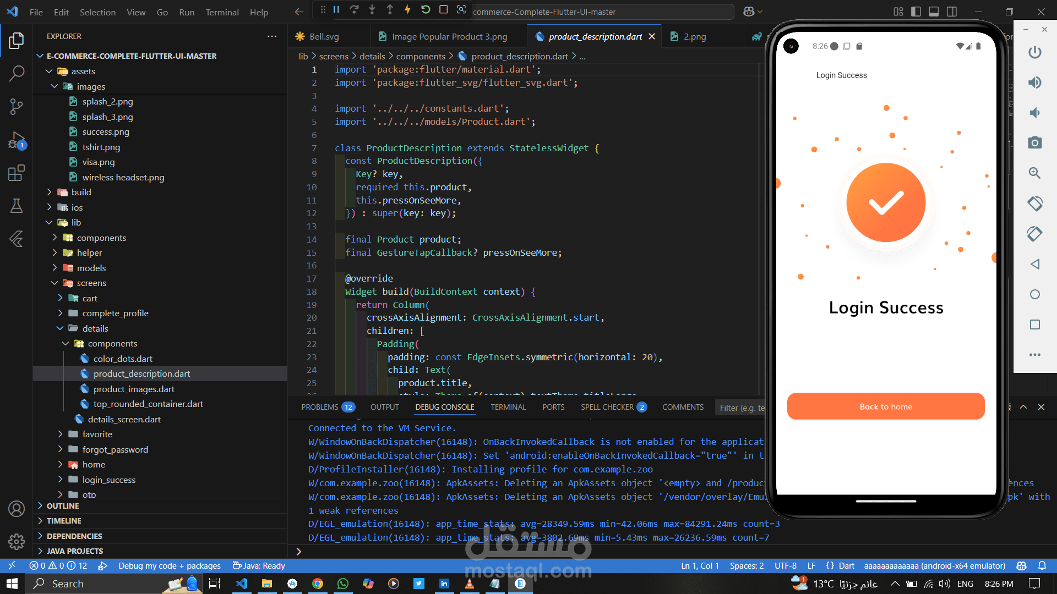This screenshot has height=594, width=1057.
Task: Restart the debug session
Action: 426,9
